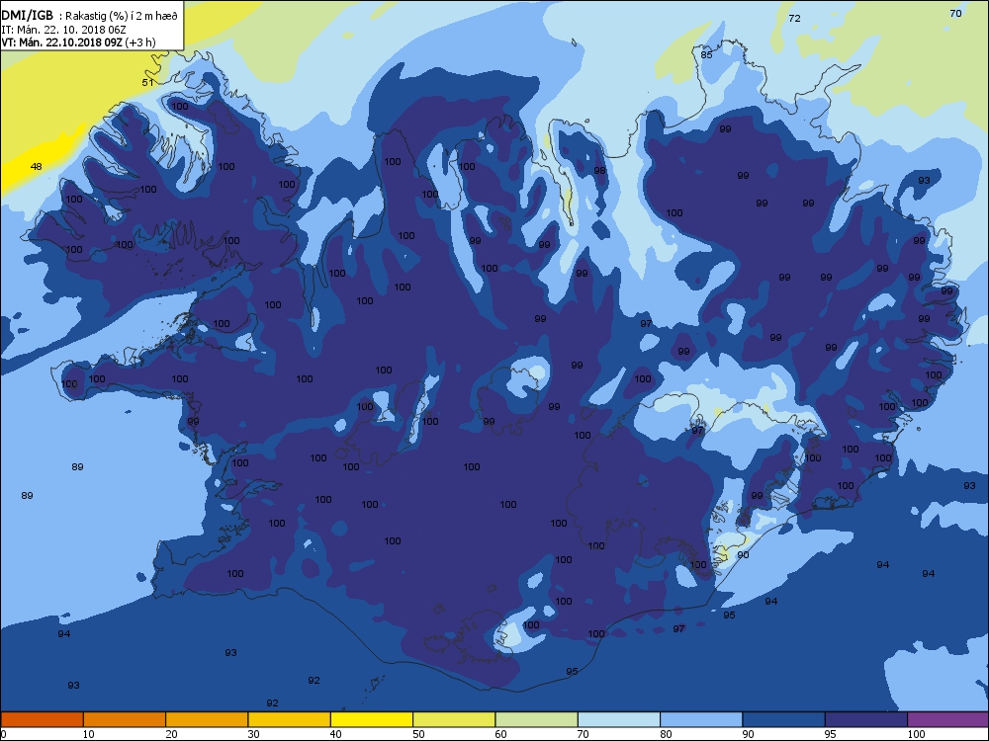
Task: Click the "Rakastig (%) í 2 m hæð" label
Action: pos(122,17)
